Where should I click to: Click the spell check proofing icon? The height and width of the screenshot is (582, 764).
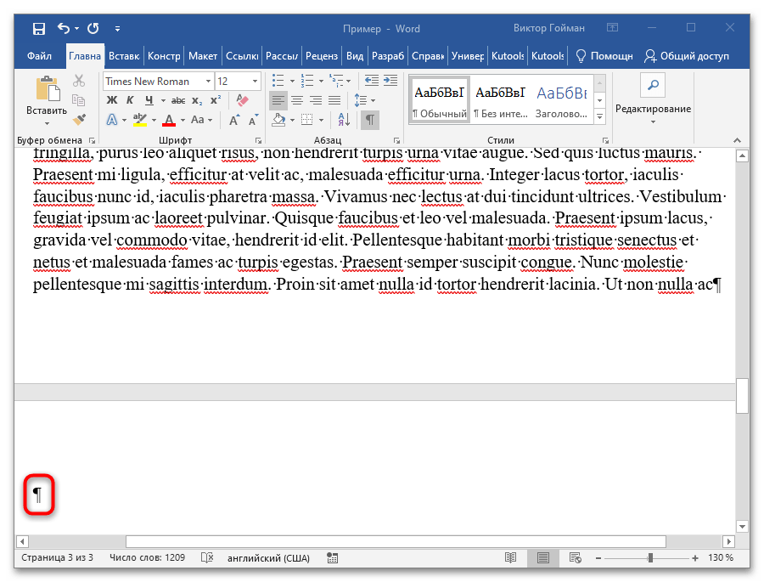pos(207,557)
